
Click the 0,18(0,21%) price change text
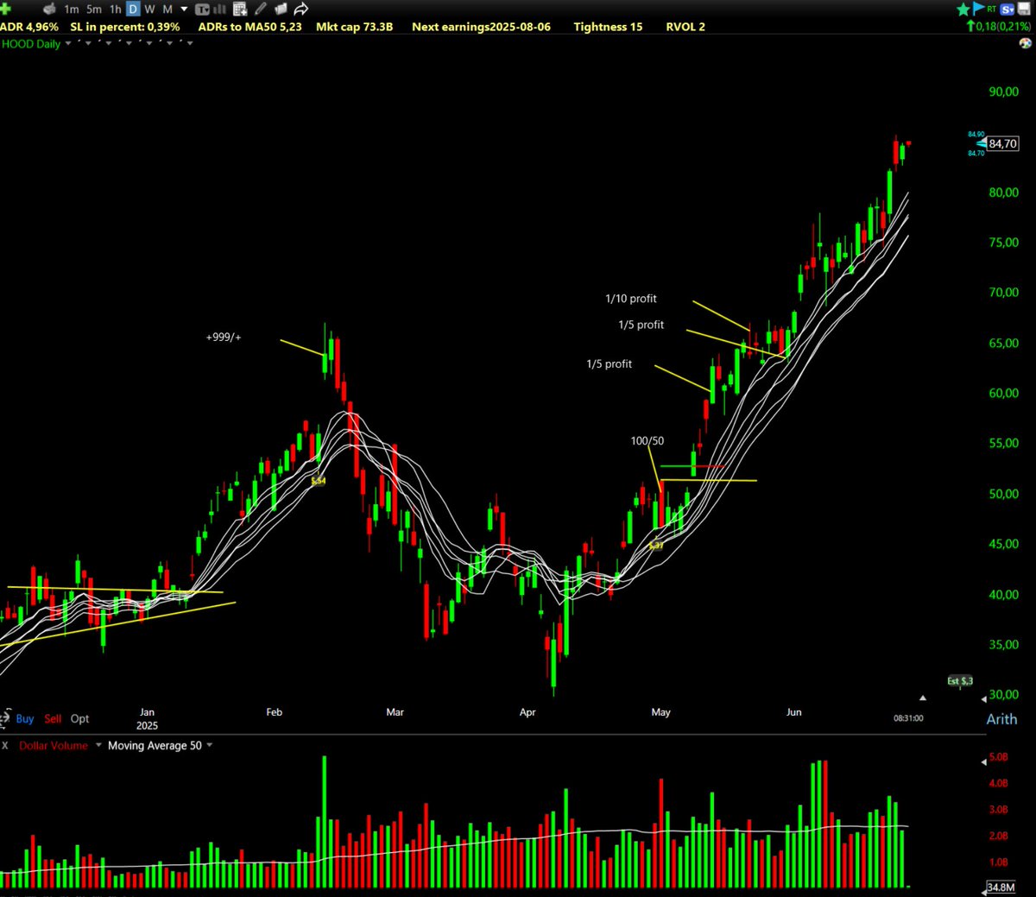(x=1003, y=27)
